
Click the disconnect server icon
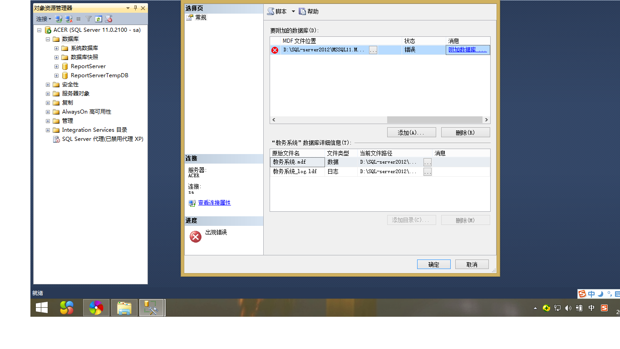[69, 19]
